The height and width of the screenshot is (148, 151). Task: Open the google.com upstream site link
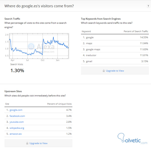tap(16, 110)
